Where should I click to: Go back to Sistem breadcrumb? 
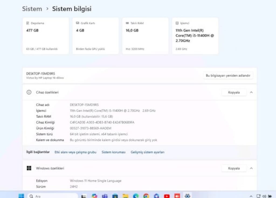tap(32, 9)
